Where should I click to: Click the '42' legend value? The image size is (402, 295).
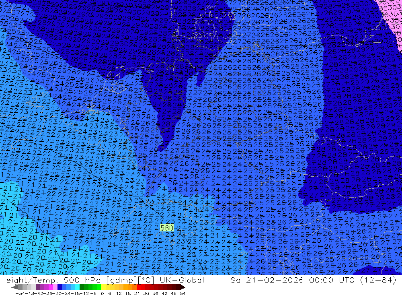point(164,293)
